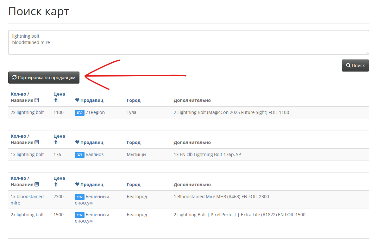Click the price sort arrow in the second table

[x=56, y=142]
